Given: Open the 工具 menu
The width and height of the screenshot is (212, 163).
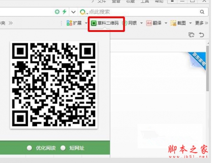Looking at the screenshot, I should (x=145, y=1).
